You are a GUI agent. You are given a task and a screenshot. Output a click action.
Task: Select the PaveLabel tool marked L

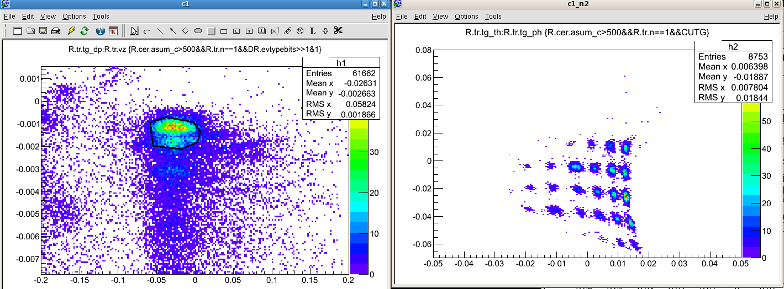(236, 31)
